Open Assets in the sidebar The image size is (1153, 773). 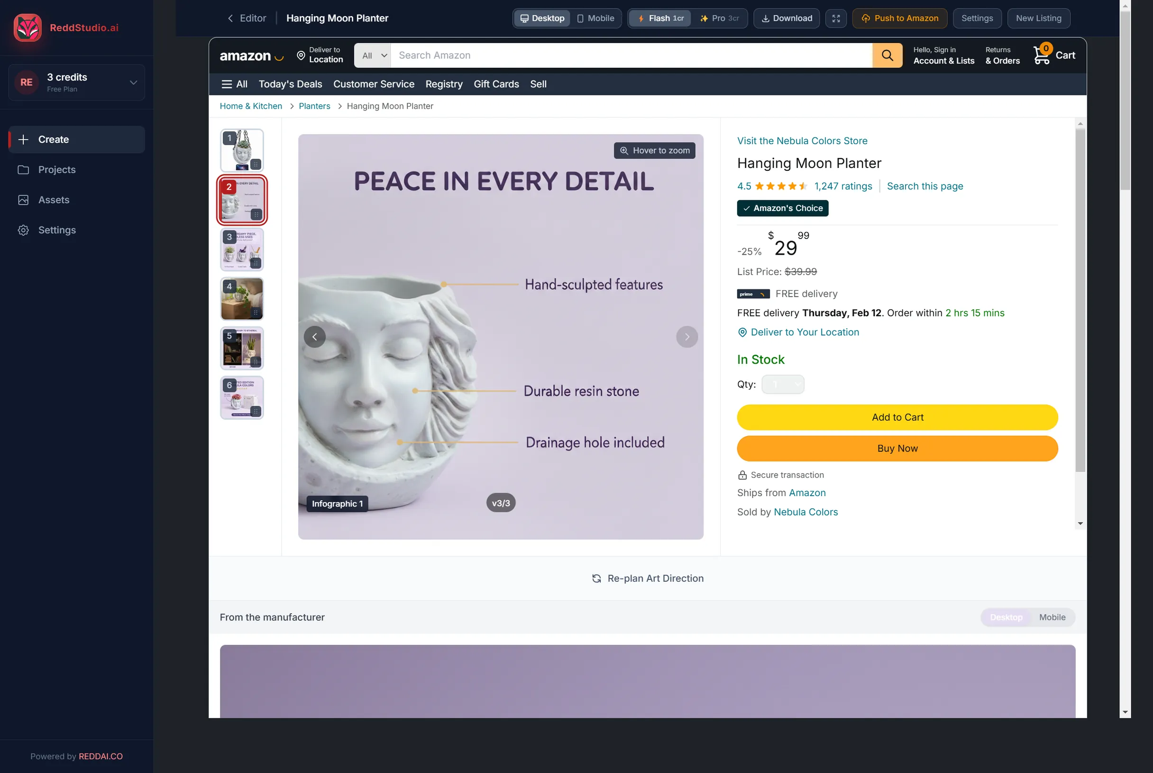pyautogui.click(x=77, y=200)
